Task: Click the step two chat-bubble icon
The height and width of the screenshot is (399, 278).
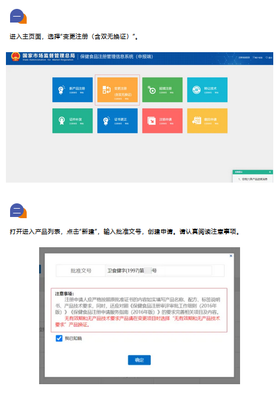Action: tap(18, 210)
